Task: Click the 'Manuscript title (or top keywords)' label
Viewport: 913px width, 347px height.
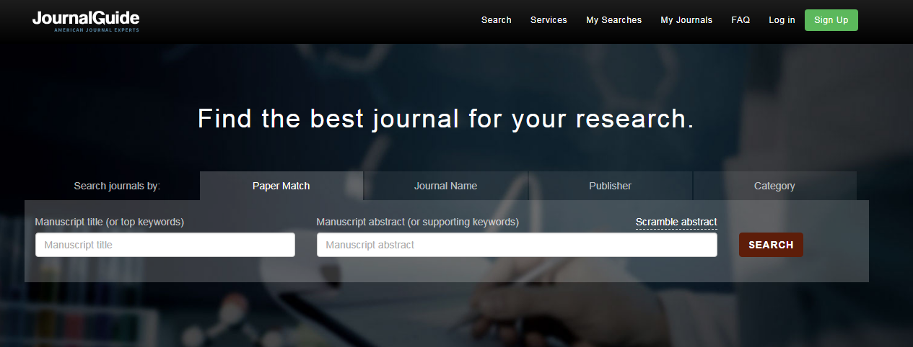Action: 110,222
